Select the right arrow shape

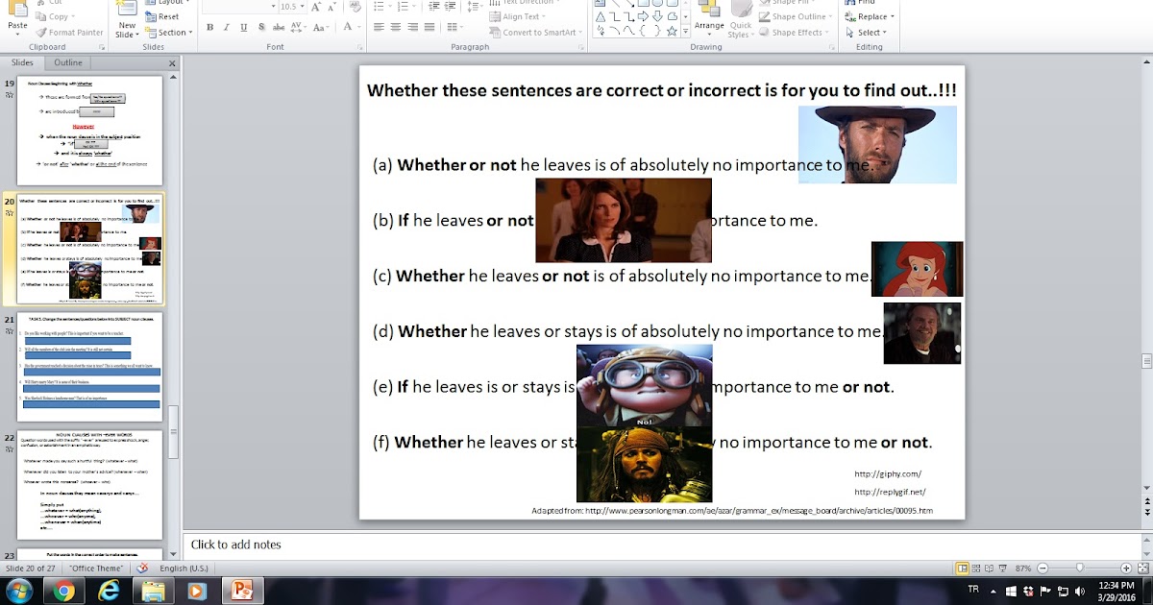click(x=642, y=16)
